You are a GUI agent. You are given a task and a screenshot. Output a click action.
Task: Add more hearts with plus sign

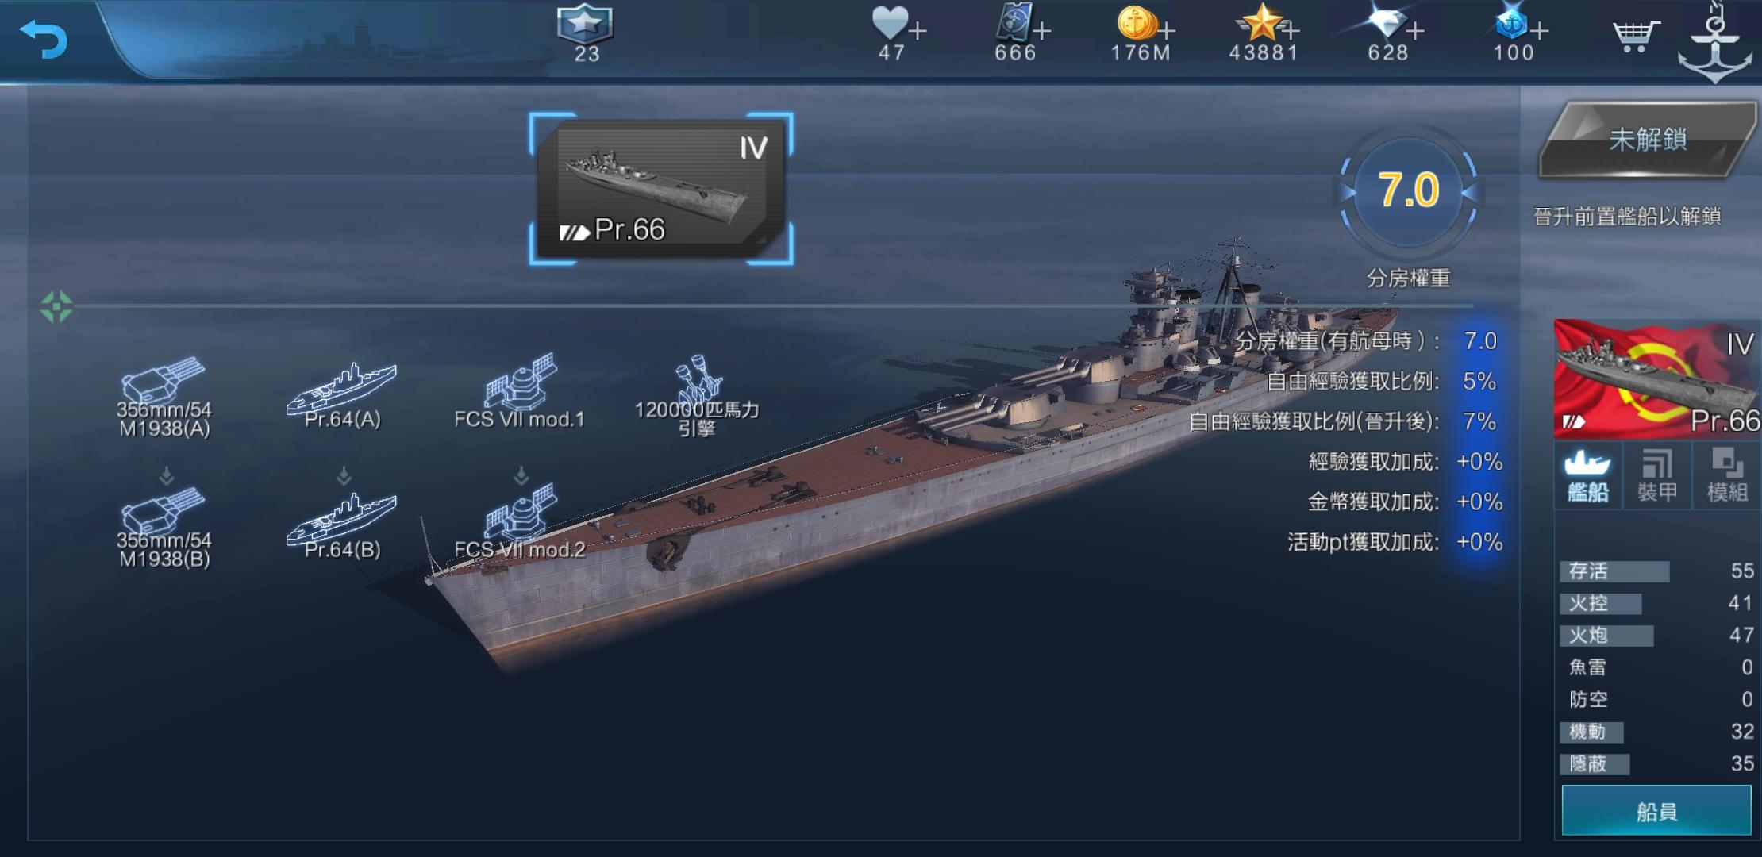tap(918, 31)
